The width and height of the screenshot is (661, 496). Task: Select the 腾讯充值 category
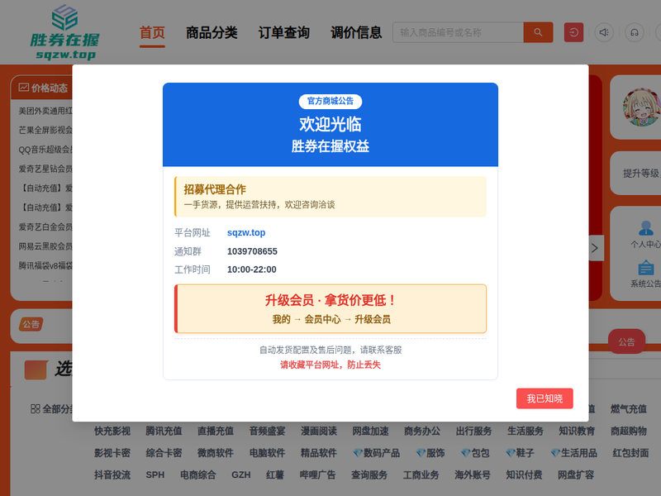pyautogui.click(x=164, y=431)
